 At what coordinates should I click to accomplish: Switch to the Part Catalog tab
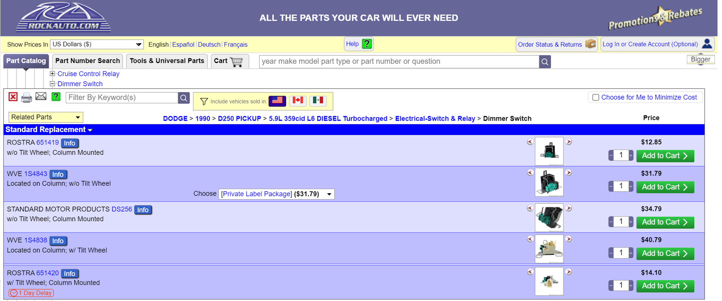[26, 61]
